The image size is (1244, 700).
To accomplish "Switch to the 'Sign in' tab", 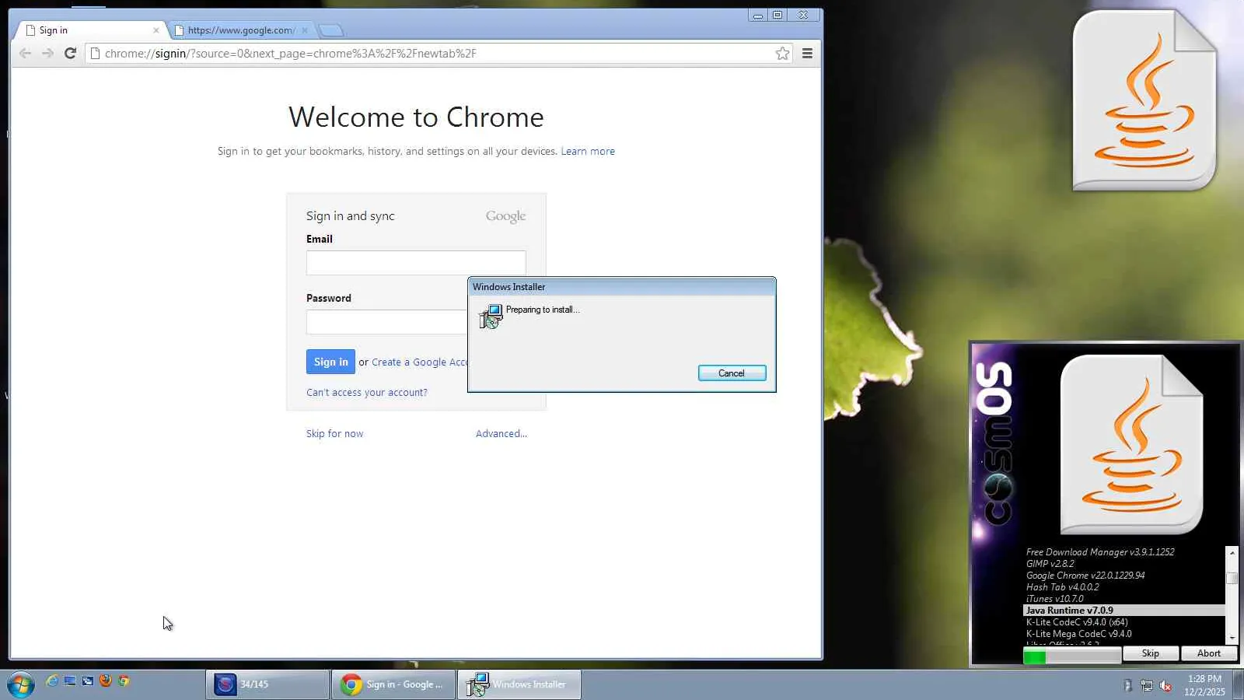I will 89,30.
